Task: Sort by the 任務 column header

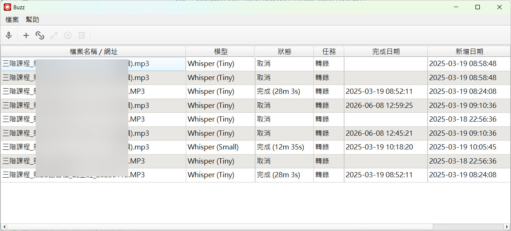Action: tap(329, 52)
